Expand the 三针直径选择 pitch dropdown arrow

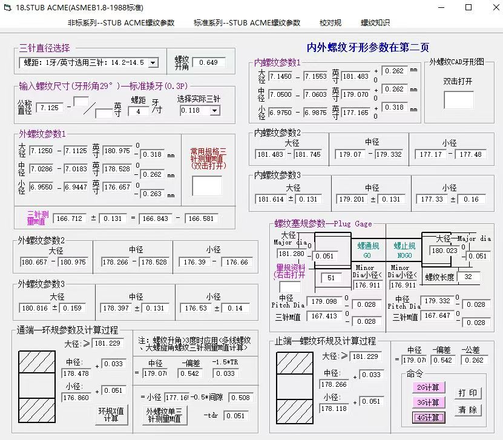point(153,62)
